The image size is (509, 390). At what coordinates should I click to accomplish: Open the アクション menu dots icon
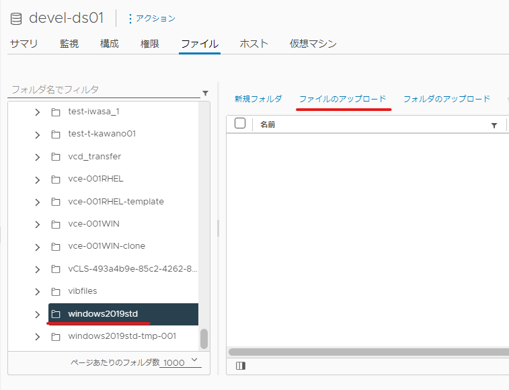130,19
